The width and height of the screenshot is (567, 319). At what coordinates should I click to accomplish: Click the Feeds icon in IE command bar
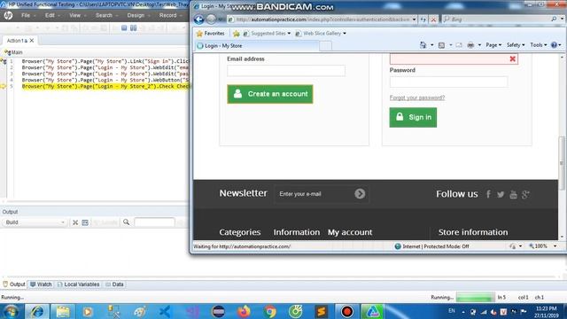pyautogui.click(x=441, y=45)
